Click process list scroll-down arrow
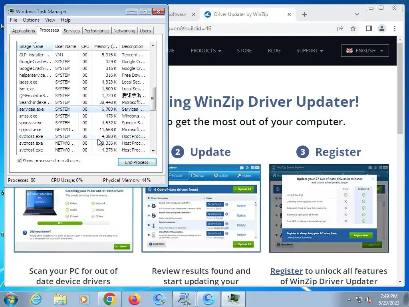The height and width of the screenshot is (307, 409). [x=153, y=151]
